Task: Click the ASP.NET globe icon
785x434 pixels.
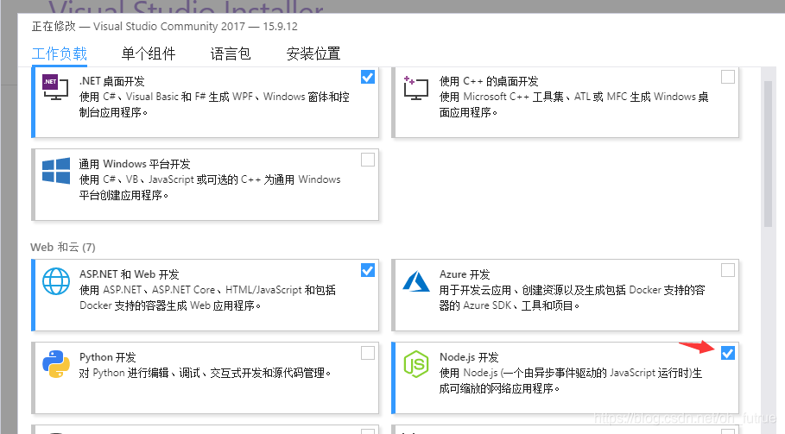Action: click(x=56, y=281)
